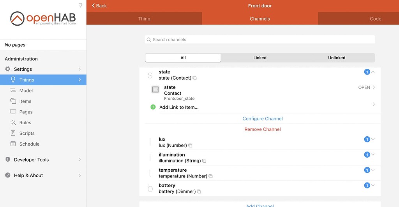Click the pin icon above the openHAB logo

pyautogui.click(x=81, y=5)
